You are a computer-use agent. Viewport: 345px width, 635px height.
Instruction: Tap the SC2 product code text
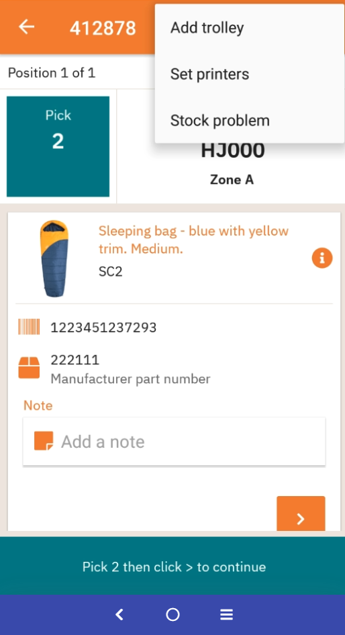(111, 271)
